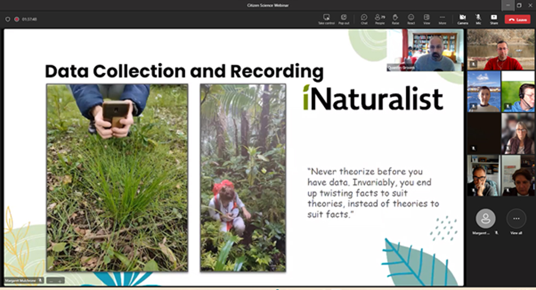Viewport: 536px width, 290px height.
Task: Zoom out the shared slide with minus
Action: click(51, 281)
